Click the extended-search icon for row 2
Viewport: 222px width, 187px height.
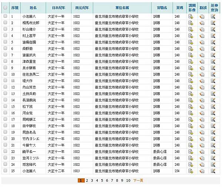[213, 23]
